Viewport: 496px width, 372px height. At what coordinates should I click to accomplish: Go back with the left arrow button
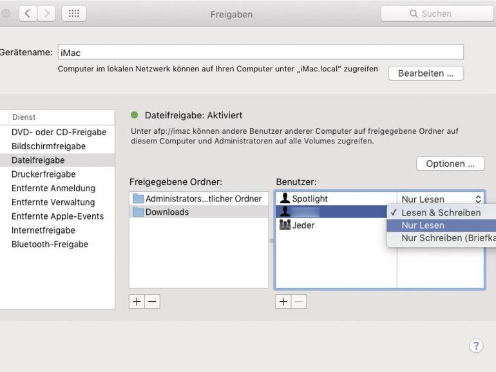coord(28,14)
